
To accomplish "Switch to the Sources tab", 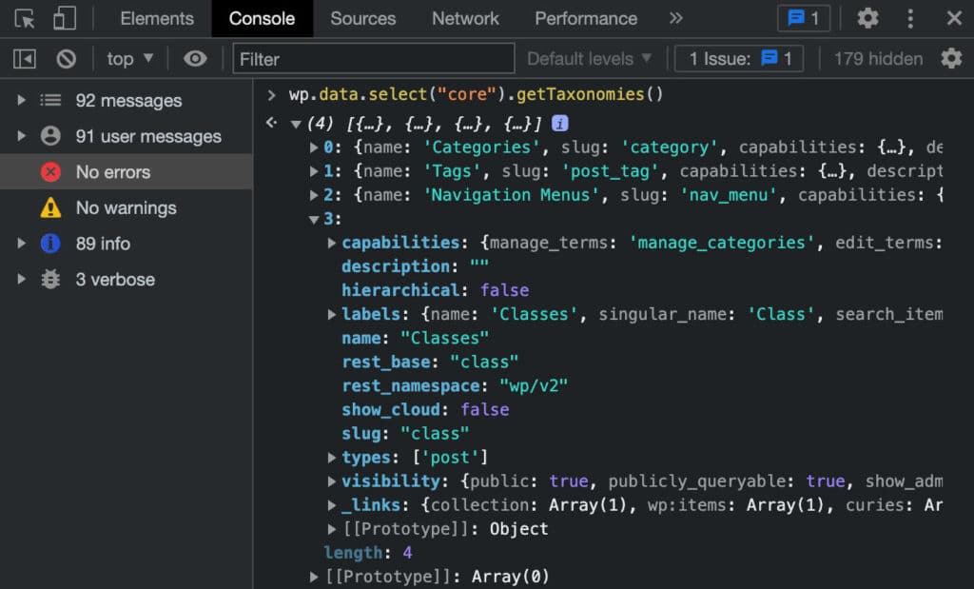I will [x=362, y=18].
